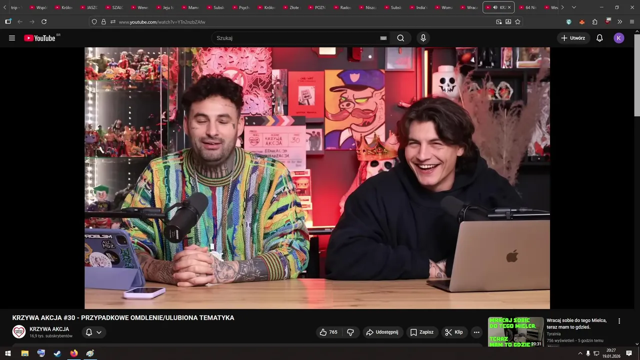Expand subscription notification options chevron
Viewport: 640px width, 360px height.
[x=99, y=332]
